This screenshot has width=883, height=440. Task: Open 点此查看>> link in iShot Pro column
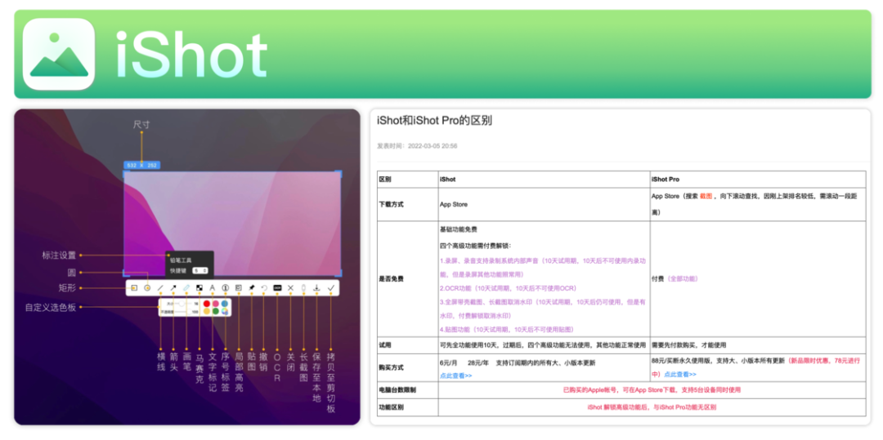(x=679, y=374)
